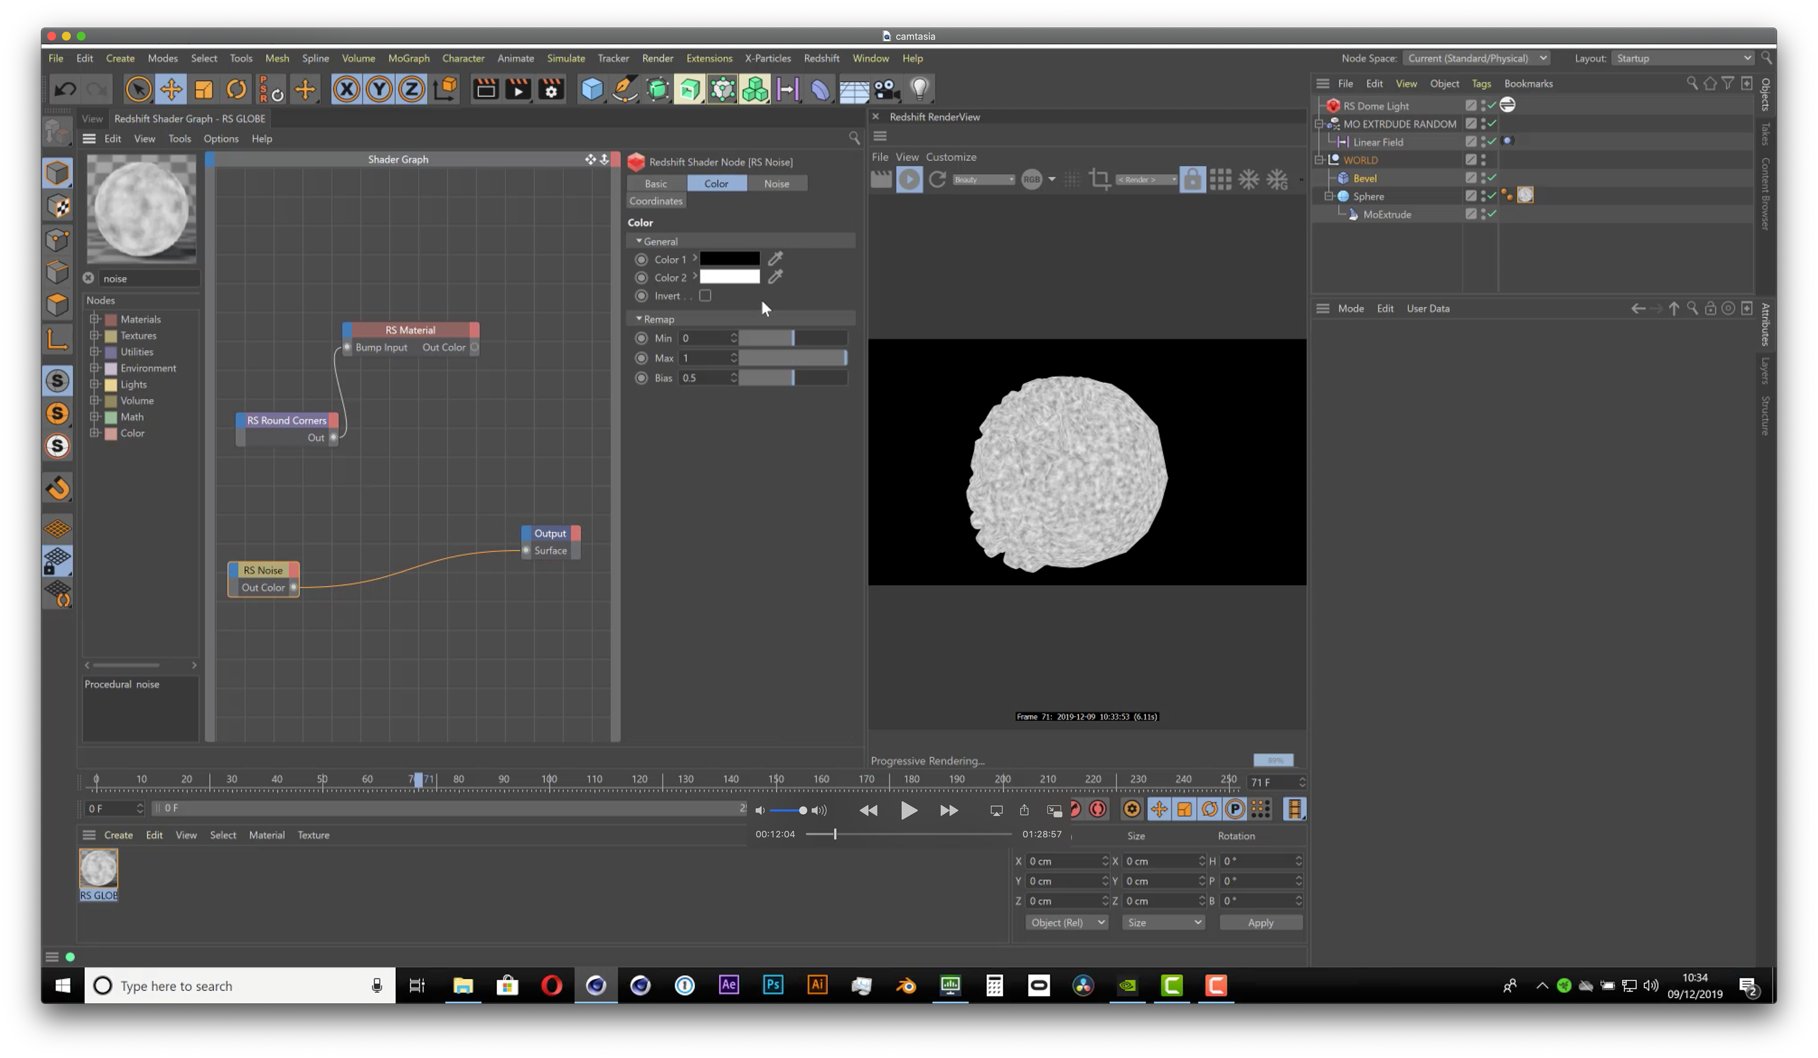Select the Scale tool
Screen dimensions: 1818x1058
click(x=204, y=89)
